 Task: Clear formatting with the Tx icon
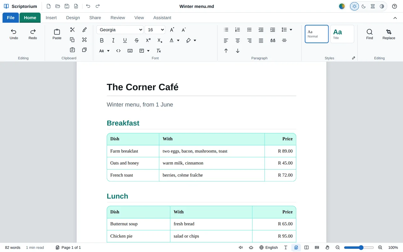pos(159,51)
